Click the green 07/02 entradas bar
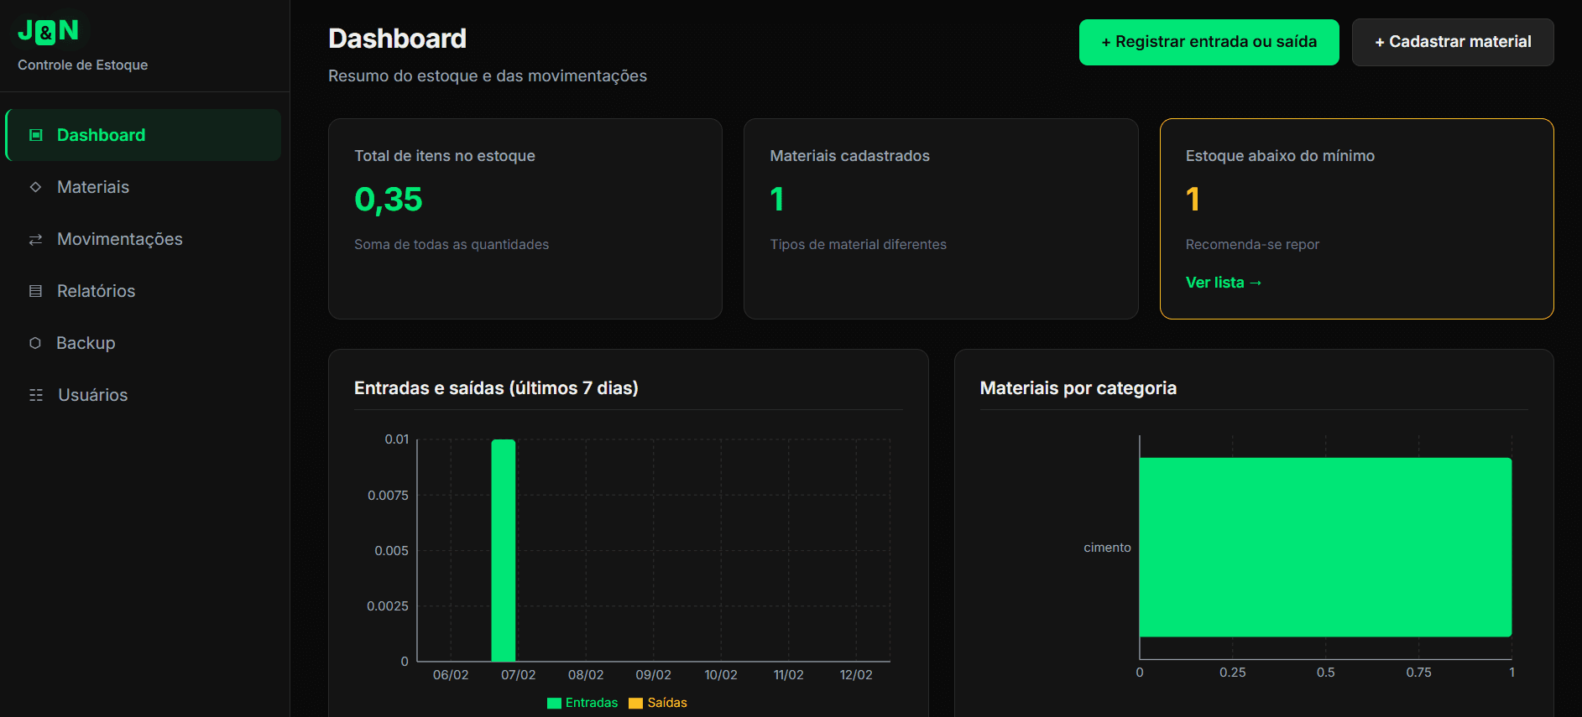1582x717 pixels. [503, 550]
